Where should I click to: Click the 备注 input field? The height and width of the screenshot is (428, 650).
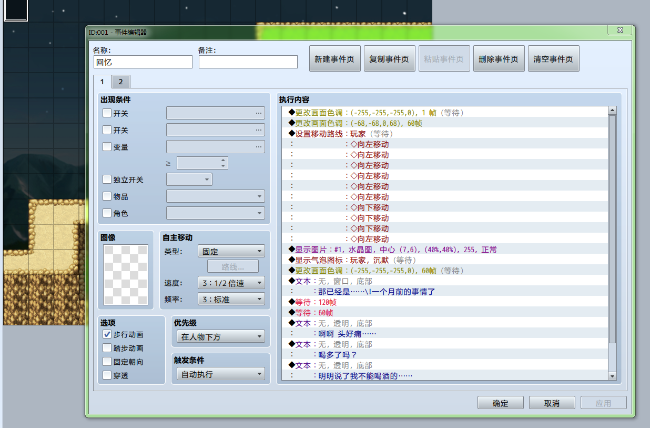point(248,62)
